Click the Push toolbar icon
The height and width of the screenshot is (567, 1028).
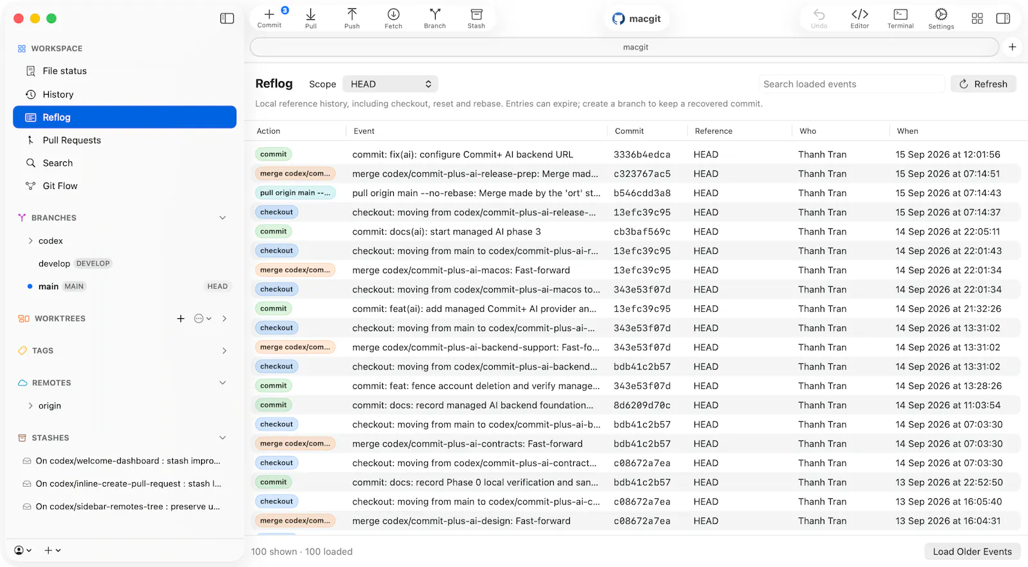pos(352,18)
